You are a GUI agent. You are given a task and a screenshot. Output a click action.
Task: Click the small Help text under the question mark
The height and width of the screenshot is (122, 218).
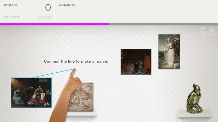pyautogui.click(x=203, y=35)
